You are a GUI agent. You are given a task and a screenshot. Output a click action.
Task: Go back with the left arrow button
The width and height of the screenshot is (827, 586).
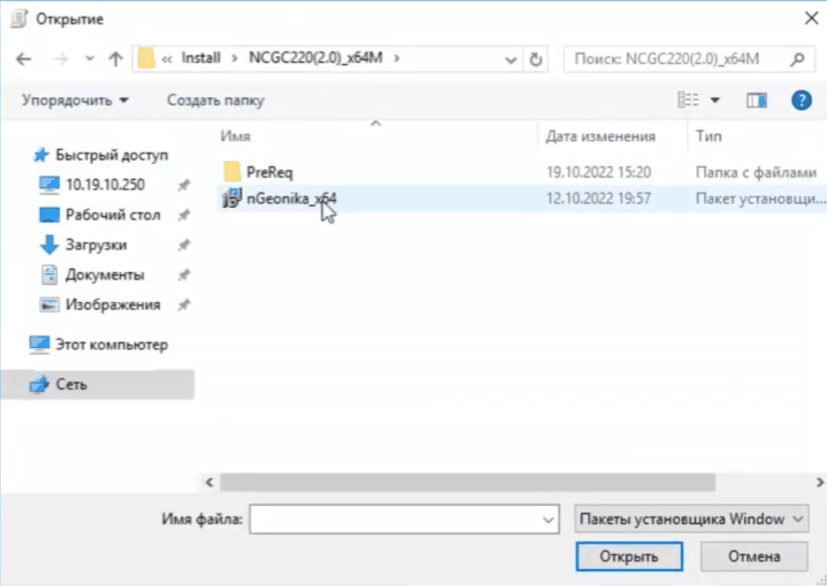pos(23,60)
